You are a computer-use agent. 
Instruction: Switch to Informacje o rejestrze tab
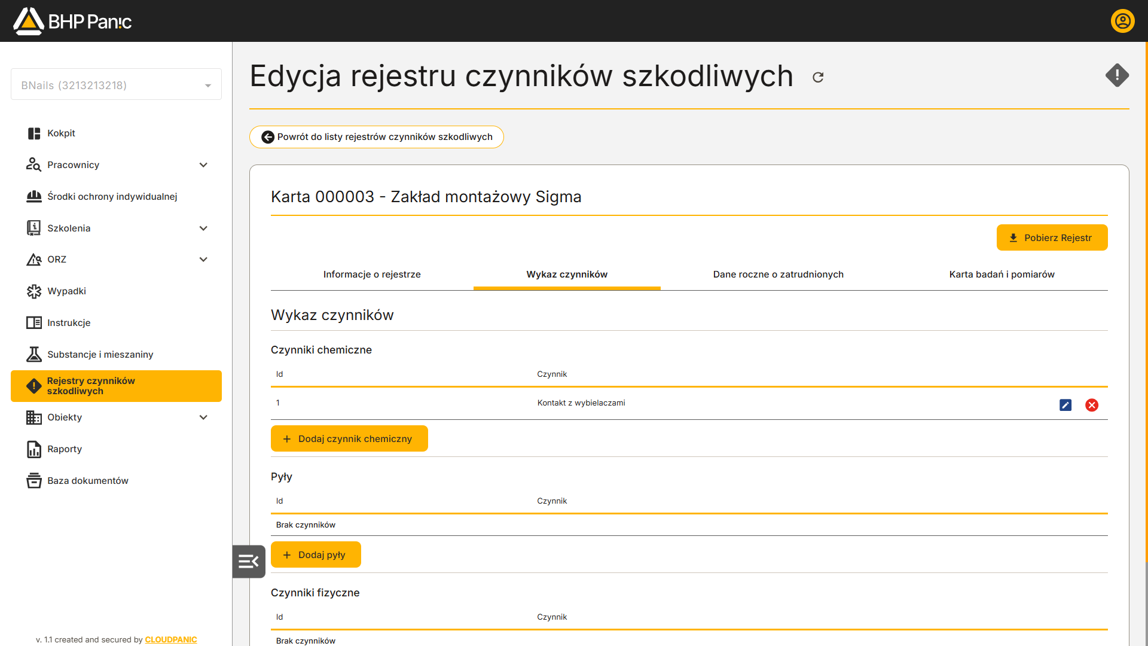click(372, 275)
